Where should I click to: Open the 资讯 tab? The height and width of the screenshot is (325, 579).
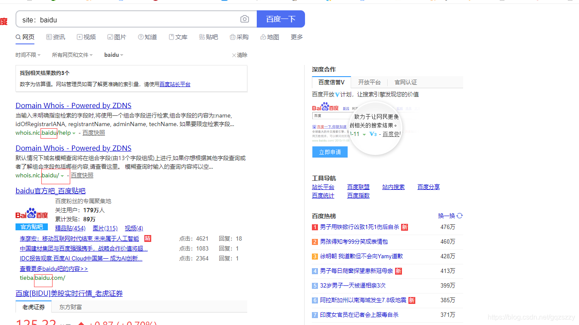click(56, 37)
